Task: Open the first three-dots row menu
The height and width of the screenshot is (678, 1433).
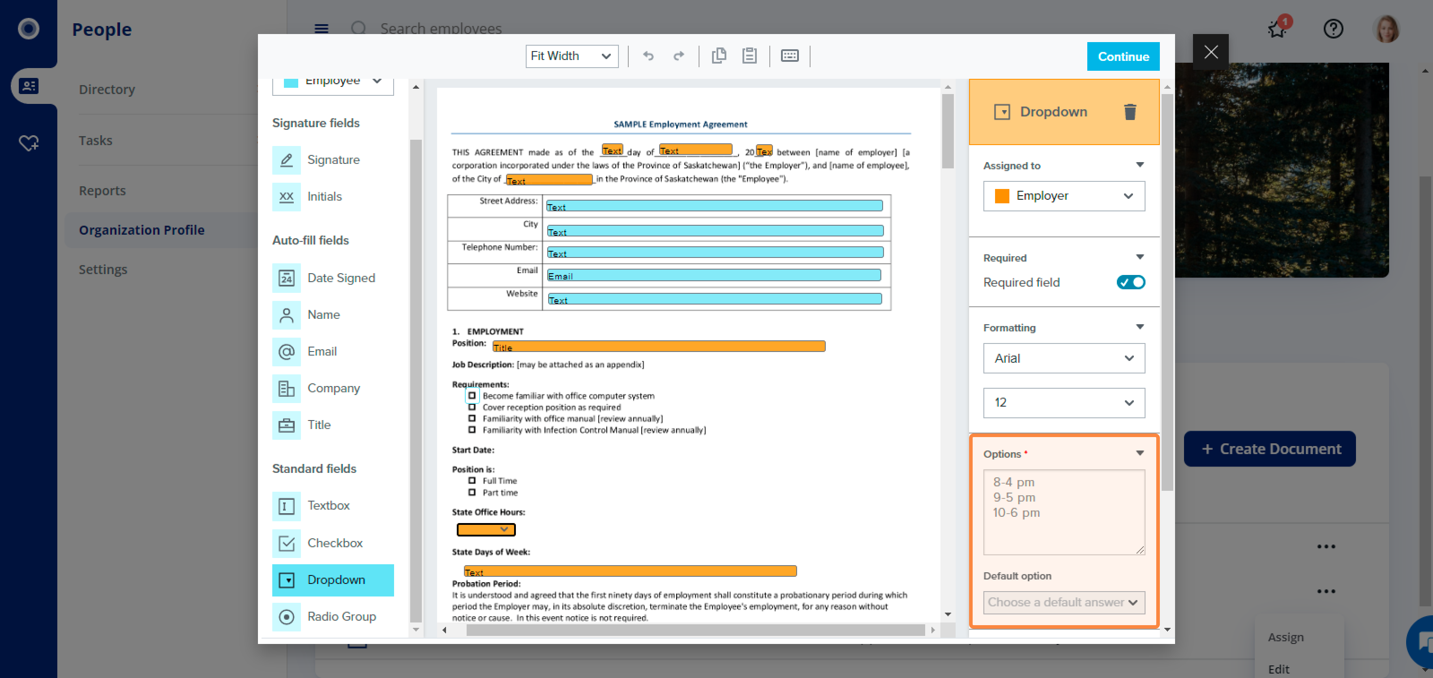Action: (x=1325, y=547)
